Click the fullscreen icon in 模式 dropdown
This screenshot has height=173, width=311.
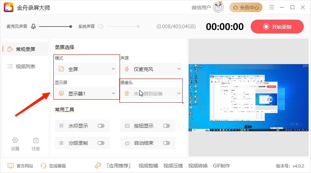tap(61, 69)
